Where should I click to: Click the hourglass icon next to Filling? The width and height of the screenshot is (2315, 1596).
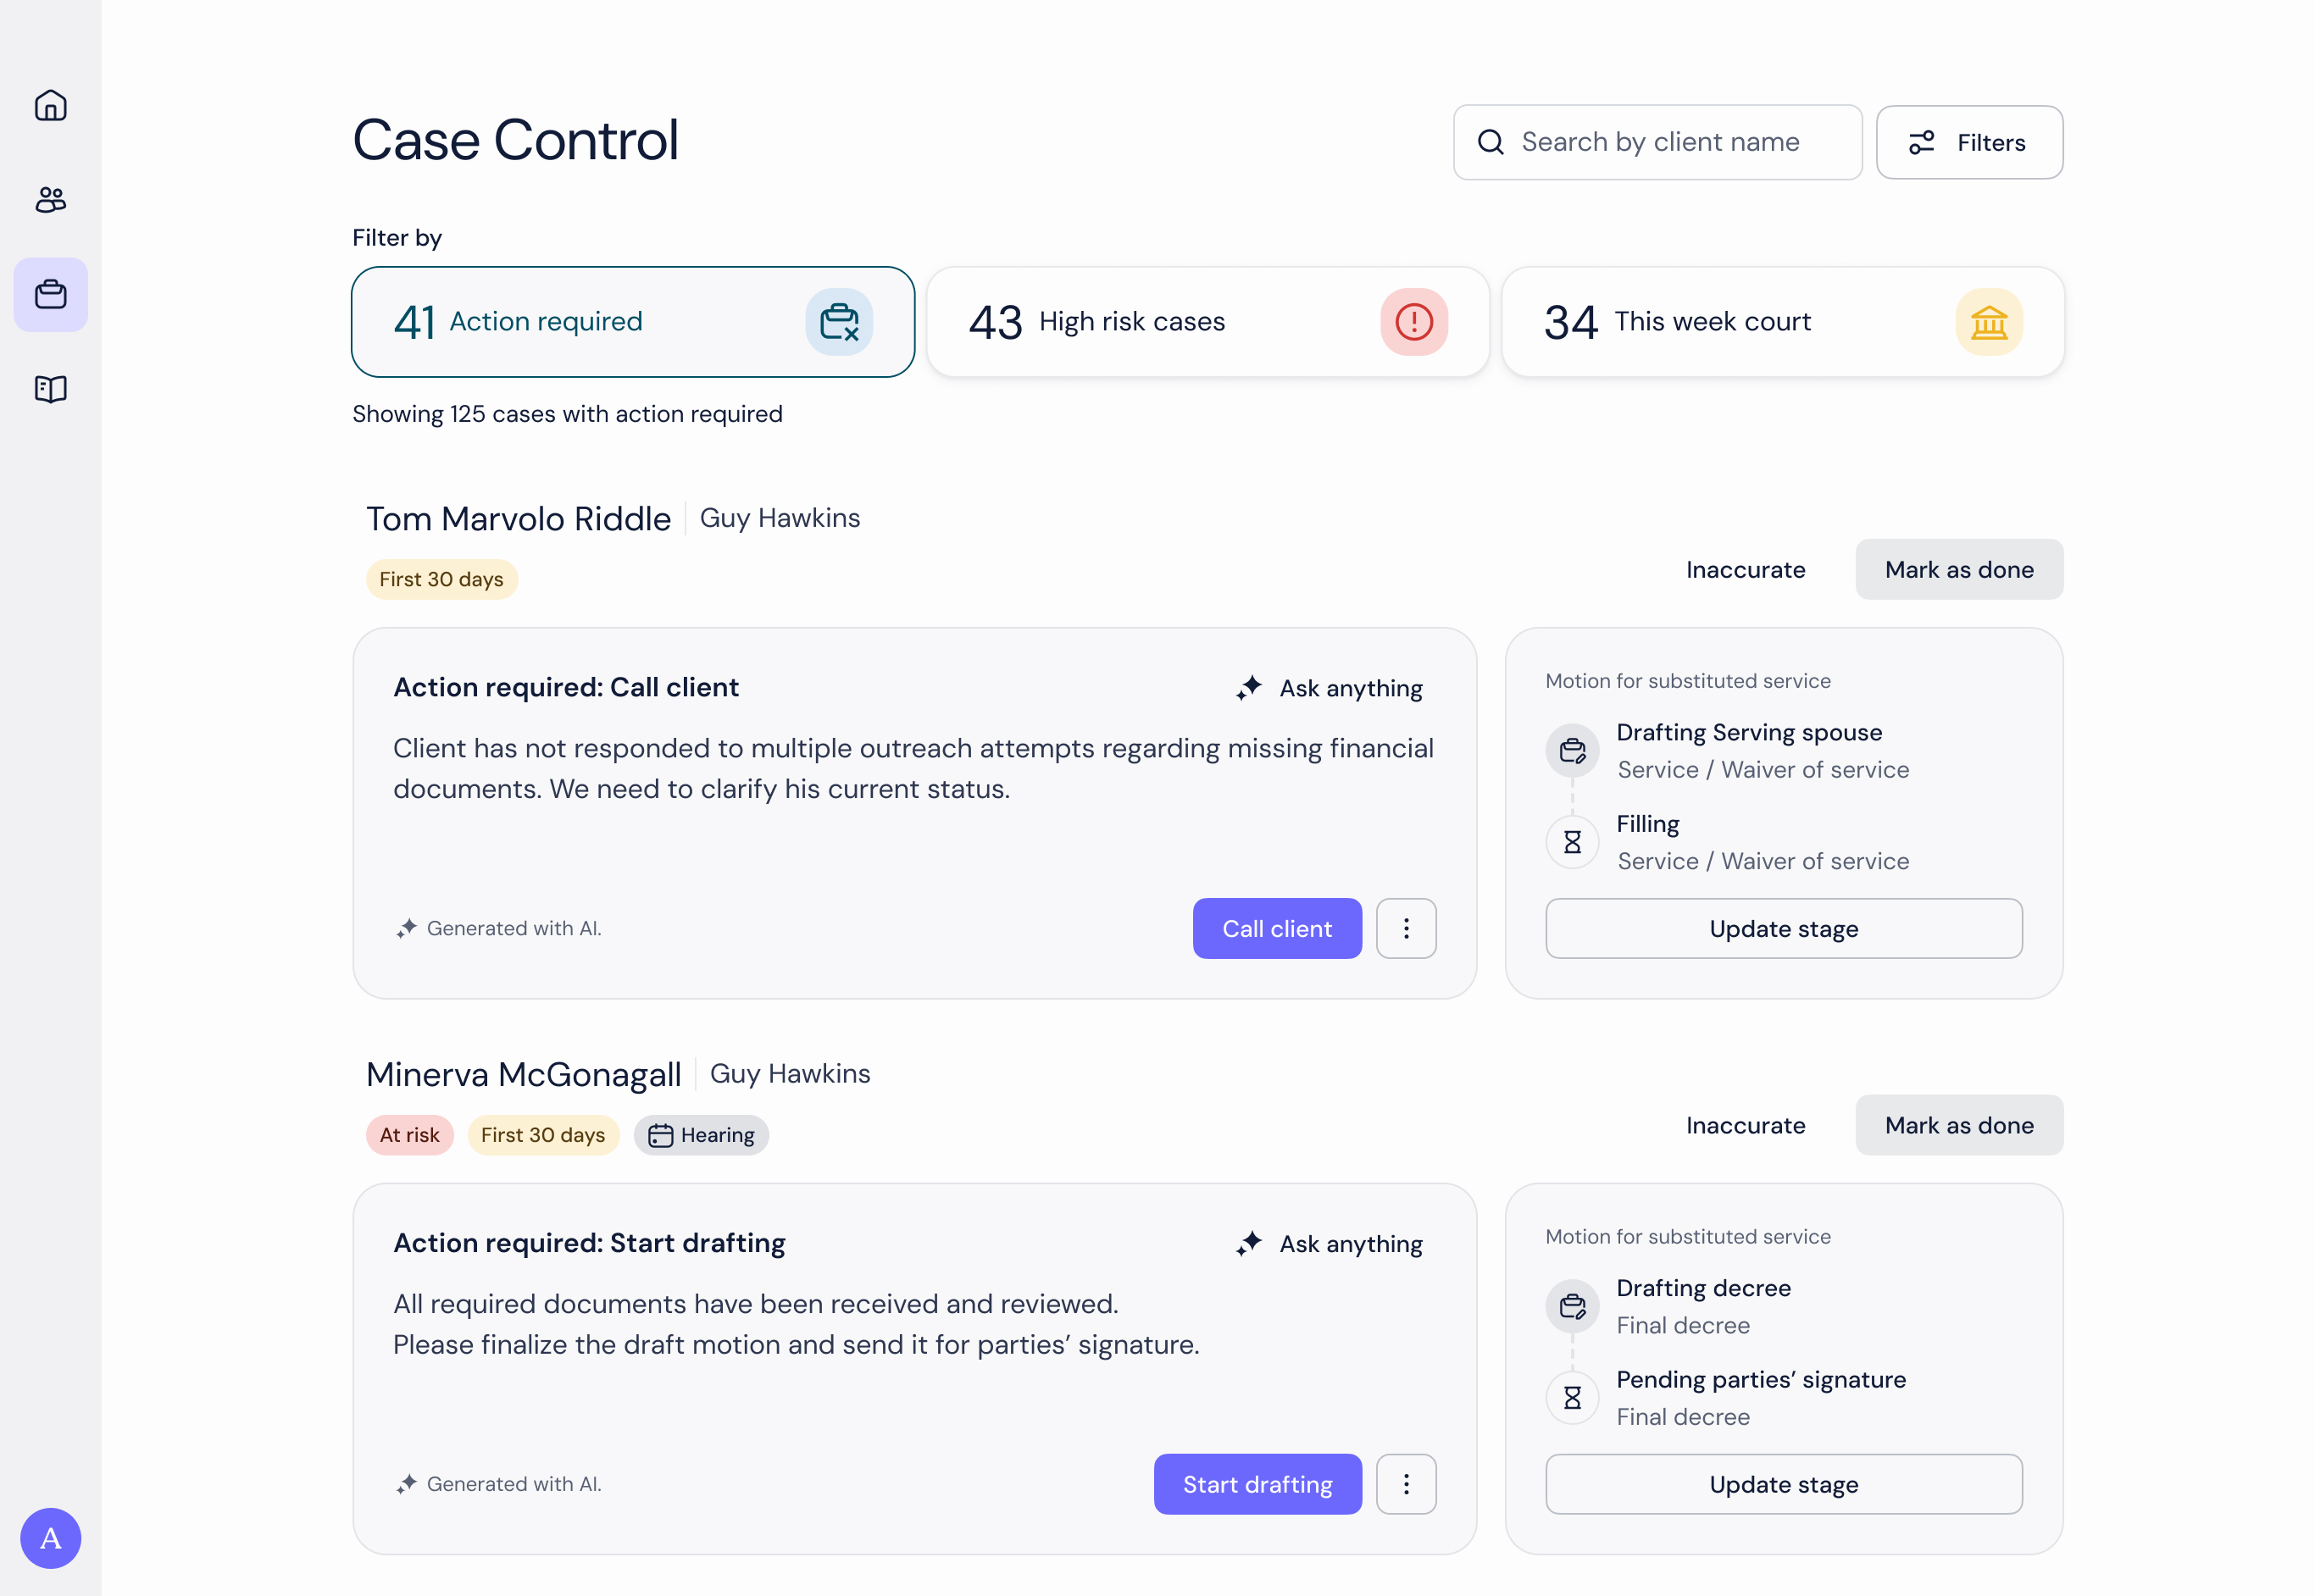1572,842
